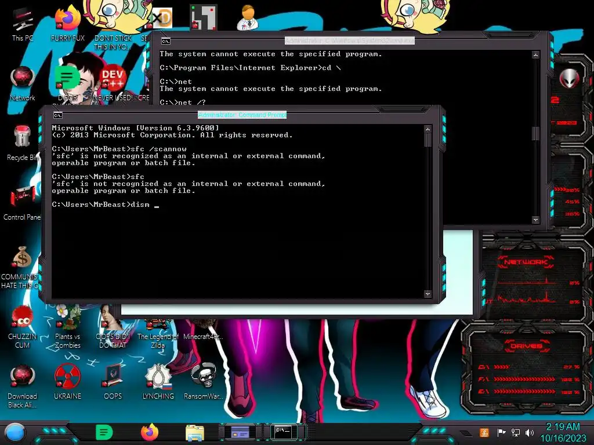Click the Start orb on taskbar
Screen dimensions: 594x445
click(x=15, y=433)
